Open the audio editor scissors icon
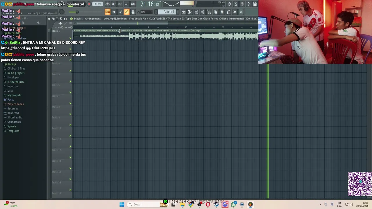 coord(236,4)
